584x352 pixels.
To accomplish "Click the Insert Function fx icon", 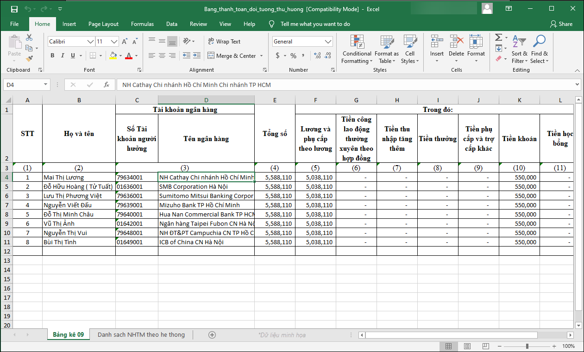I will coord(107,85).
